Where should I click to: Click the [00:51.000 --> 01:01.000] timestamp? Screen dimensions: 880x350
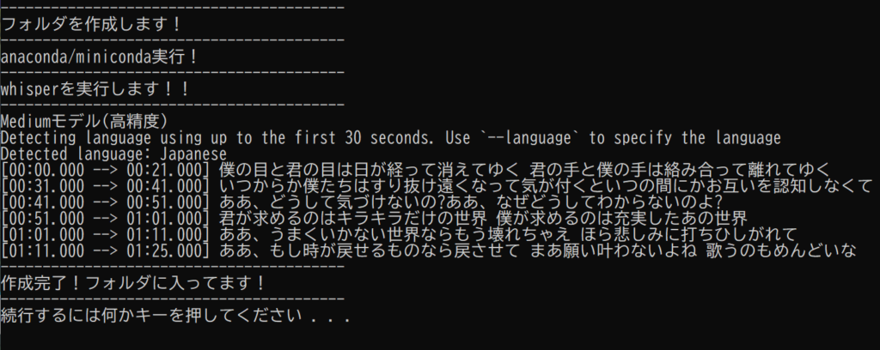[x=105, y=218]
